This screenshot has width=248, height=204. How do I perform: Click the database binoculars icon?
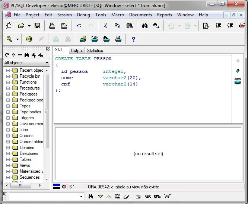[x=106, y=39]
